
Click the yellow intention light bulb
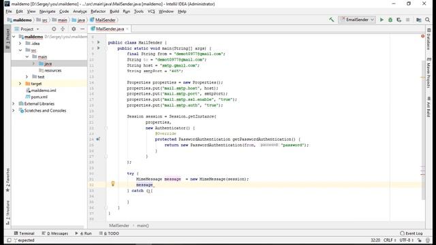(113, 184)
